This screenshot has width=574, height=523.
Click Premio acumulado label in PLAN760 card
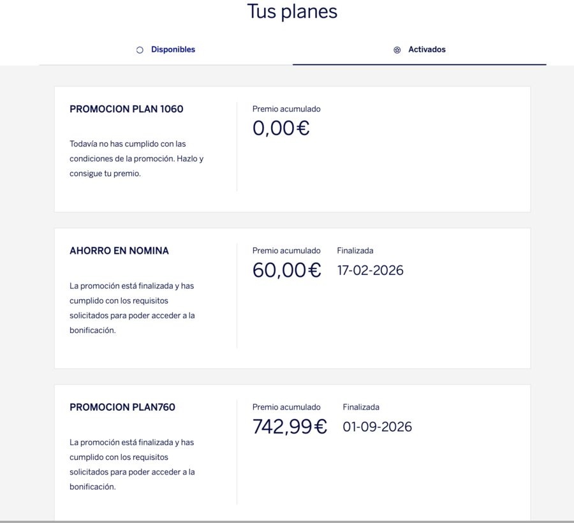click(x=286, y=408)
